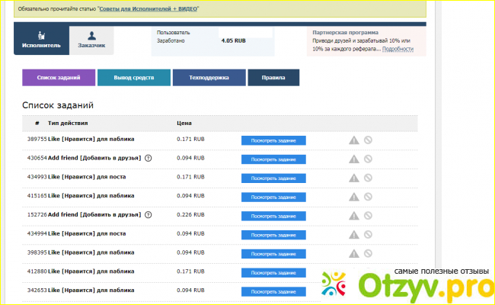Screen dimensions: 495x305
Task: Click warning triangle icon for task 389755
Action: (353, 140)
